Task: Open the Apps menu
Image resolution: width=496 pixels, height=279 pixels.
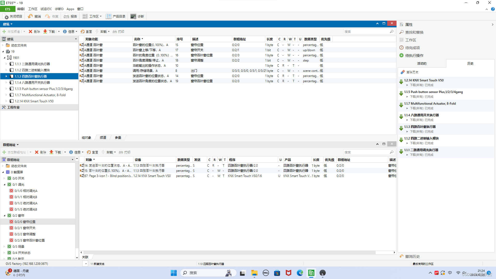Action: [x=70, y=9]
